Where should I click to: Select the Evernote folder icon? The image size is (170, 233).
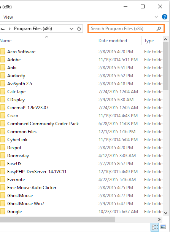point(3,179)
